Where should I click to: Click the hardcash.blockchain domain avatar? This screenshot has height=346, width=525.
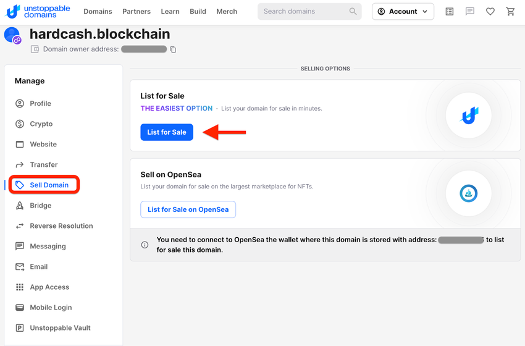12,36
